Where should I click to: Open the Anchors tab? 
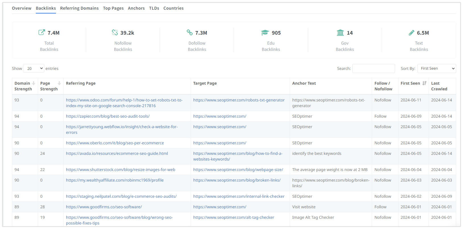tap(136, 8)
